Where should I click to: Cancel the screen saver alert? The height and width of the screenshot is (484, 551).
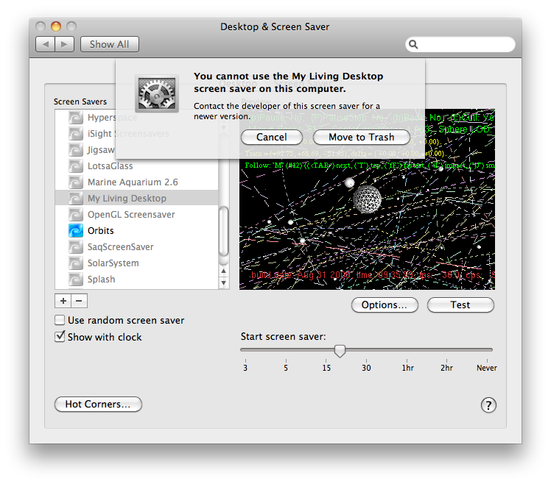[x=272, y=138]
